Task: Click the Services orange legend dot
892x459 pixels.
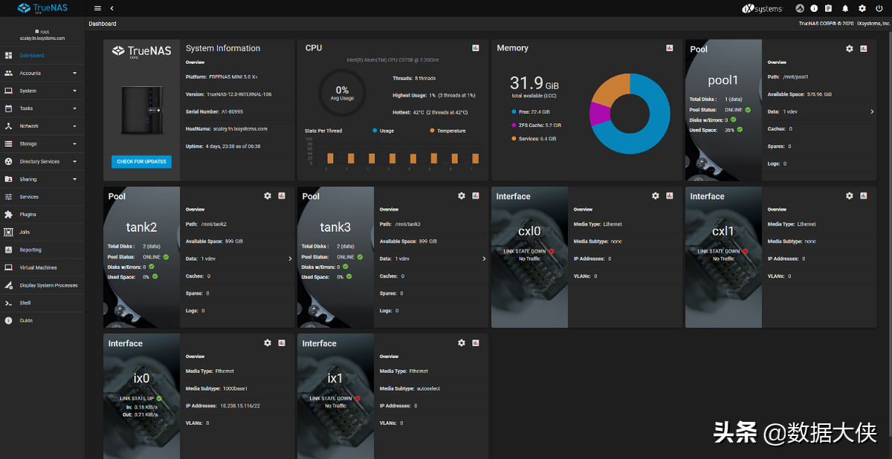Action: (x=514, y=139)
